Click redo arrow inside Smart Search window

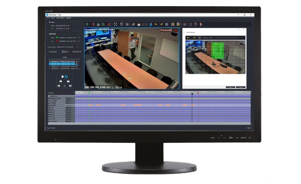point(194,38)
